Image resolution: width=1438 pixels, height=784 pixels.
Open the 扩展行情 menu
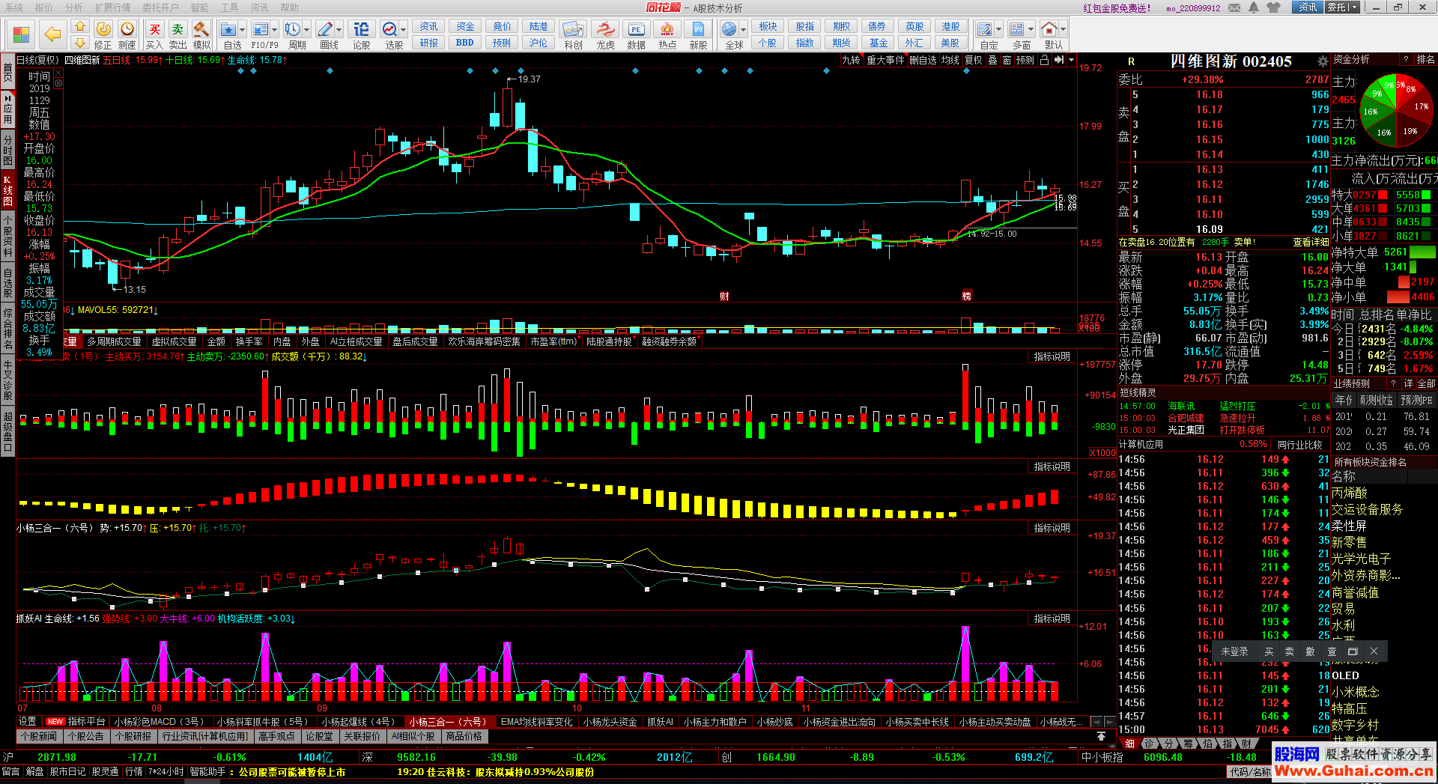click(x=112, y=7)
